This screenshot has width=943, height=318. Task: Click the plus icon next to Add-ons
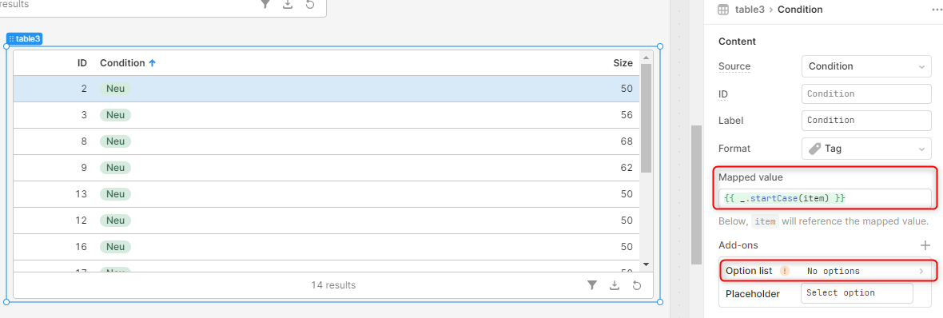coord(925,245)
